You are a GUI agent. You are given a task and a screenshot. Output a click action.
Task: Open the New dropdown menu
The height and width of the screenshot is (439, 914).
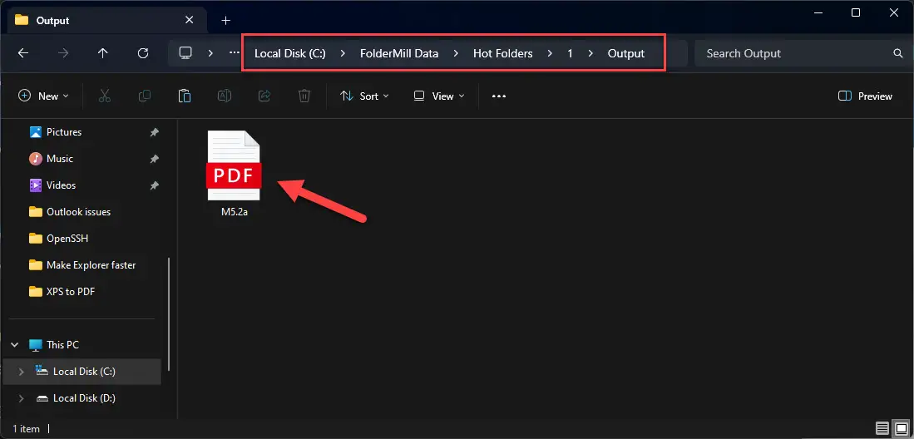click(x=44, y=96)
